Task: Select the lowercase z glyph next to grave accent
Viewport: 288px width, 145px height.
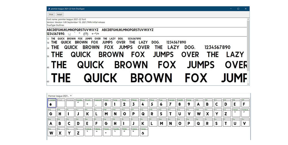Action: pyautogui.click(x=79, y=132)
